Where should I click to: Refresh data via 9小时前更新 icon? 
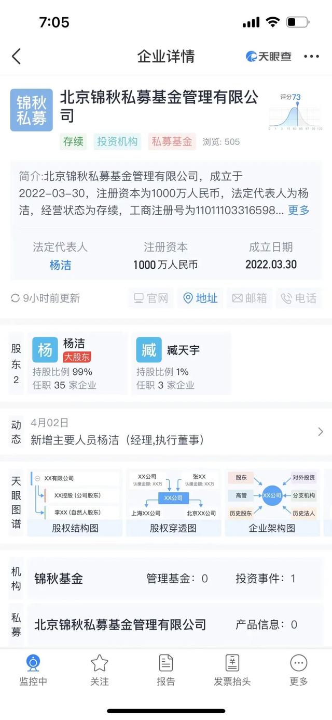pos(15,298)
